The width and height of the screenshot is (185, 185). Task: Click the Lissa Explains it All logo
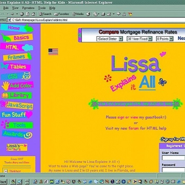(x=136, y=72)
